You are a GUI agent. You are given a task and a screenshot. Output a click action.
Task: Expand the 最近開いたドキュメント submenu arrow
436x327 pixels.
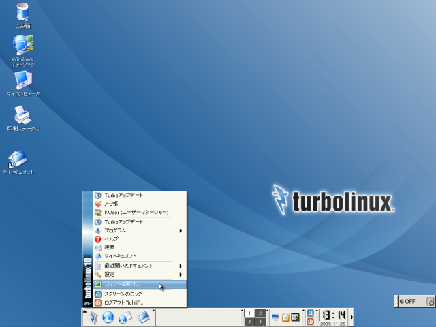(181, 266)
